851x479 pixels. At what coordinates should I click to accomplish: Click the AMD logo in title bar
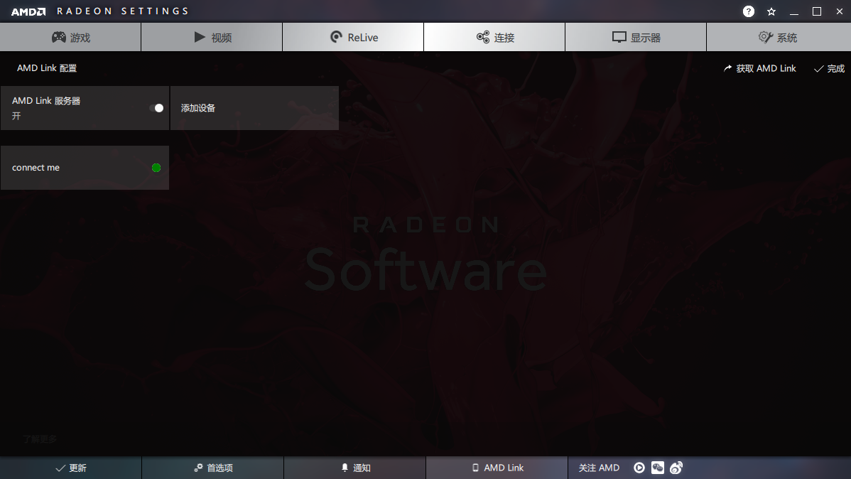tap(28, 11)
